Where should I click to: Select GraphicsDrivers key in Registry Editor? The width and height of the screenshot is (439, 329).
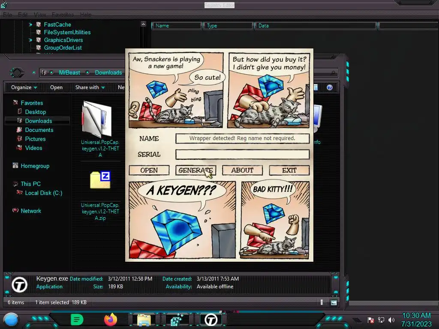(x=63, y=40)
